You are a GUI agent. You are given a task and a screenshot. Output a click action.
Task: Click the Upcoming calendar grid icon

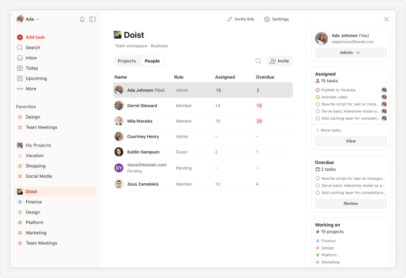(20, 78)
